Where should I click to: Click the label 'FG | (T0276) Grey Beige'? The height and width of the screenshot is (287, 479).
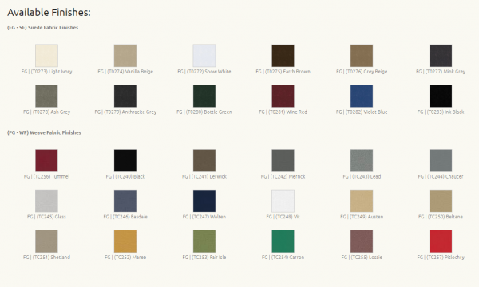362,72
